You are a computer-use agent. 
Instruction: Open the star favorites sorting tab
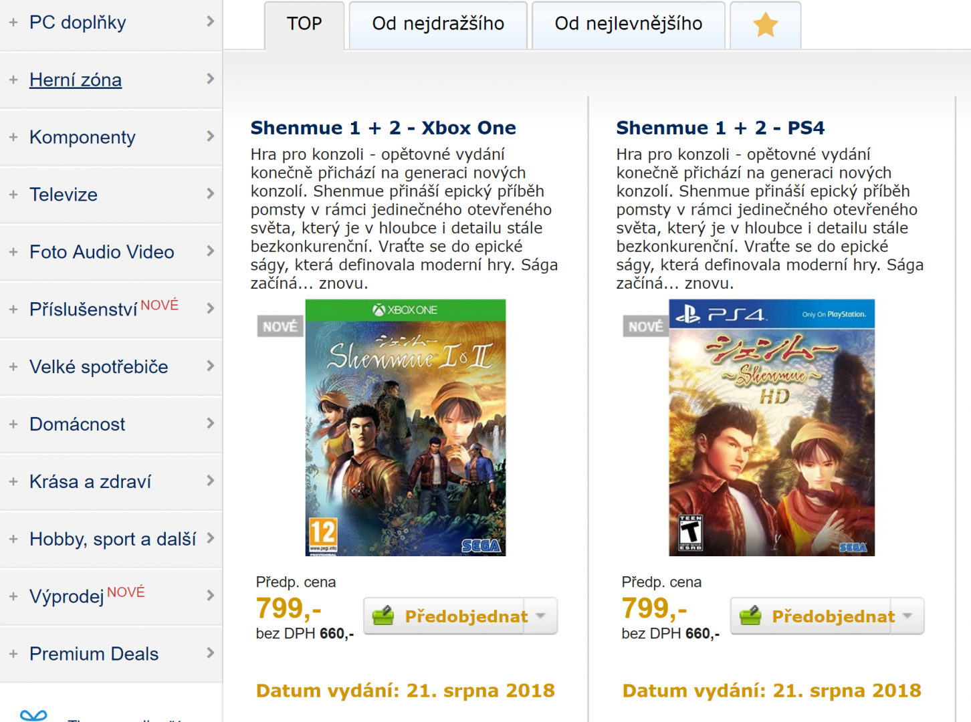(765, 25)
